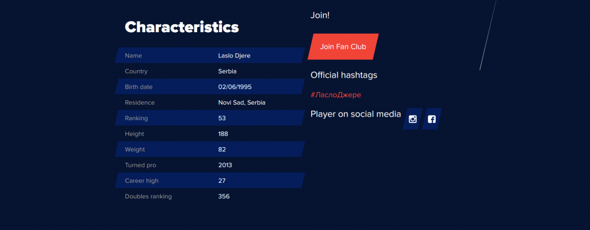Click the Laslo Djere name value
Image resolution: width=590 pixels, height=230 pixels.
pos(234,56)
